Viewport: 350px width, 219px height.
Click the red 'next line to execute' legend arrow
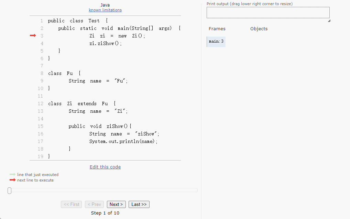pyautogui.click(x=12, y=180)
